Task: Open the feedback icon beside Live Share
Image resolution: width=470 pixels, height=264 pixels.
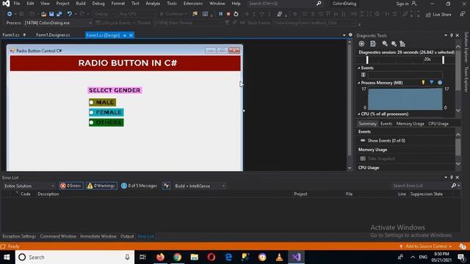Action: coord(462,14)
